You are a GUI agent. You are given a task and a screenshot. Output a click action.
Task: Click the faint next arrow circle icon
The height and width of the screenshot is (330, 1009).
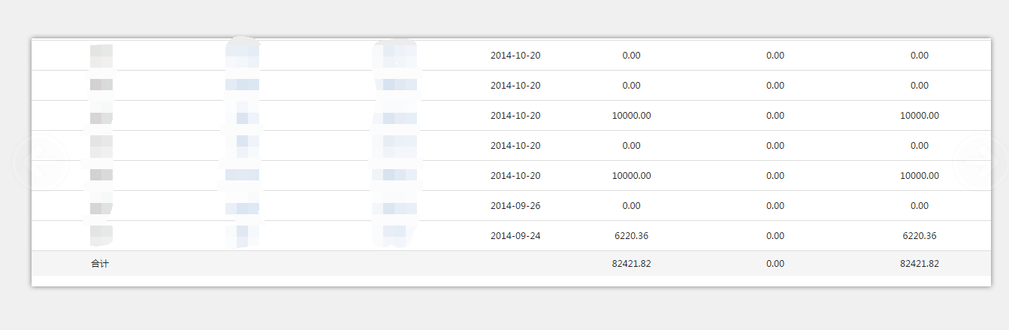(980, 162)
